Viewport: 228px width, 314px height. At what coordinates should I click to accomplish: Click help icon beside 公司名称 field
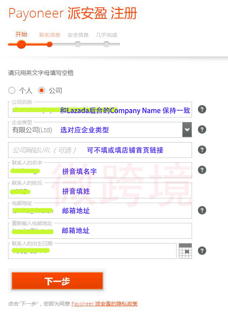click(x=202, y=109)
